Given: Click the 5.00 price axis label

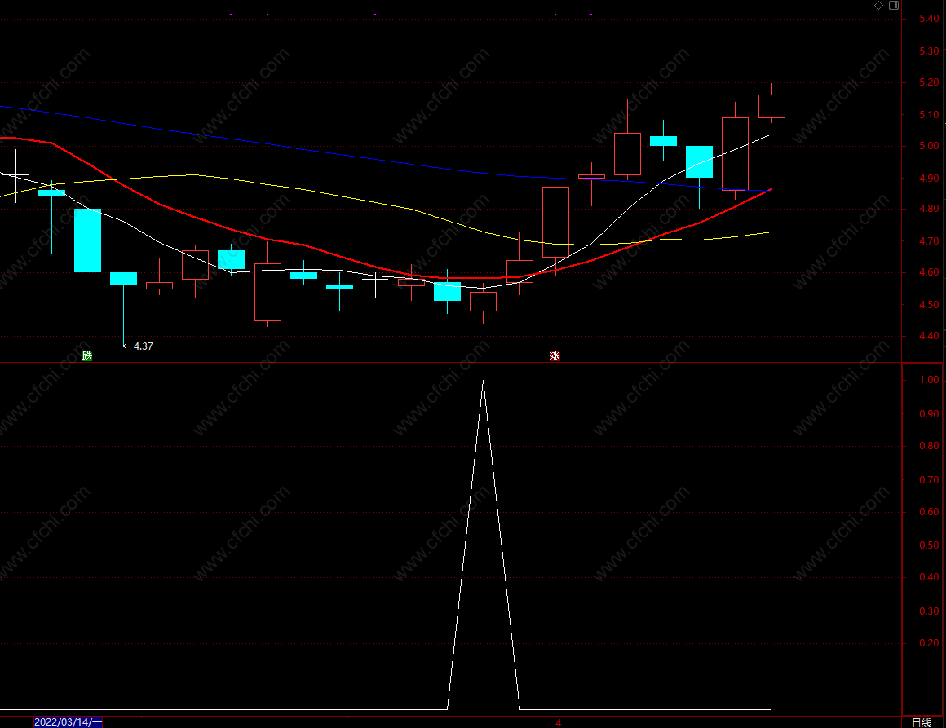Looking at the screenshot, I should point(929,146).
